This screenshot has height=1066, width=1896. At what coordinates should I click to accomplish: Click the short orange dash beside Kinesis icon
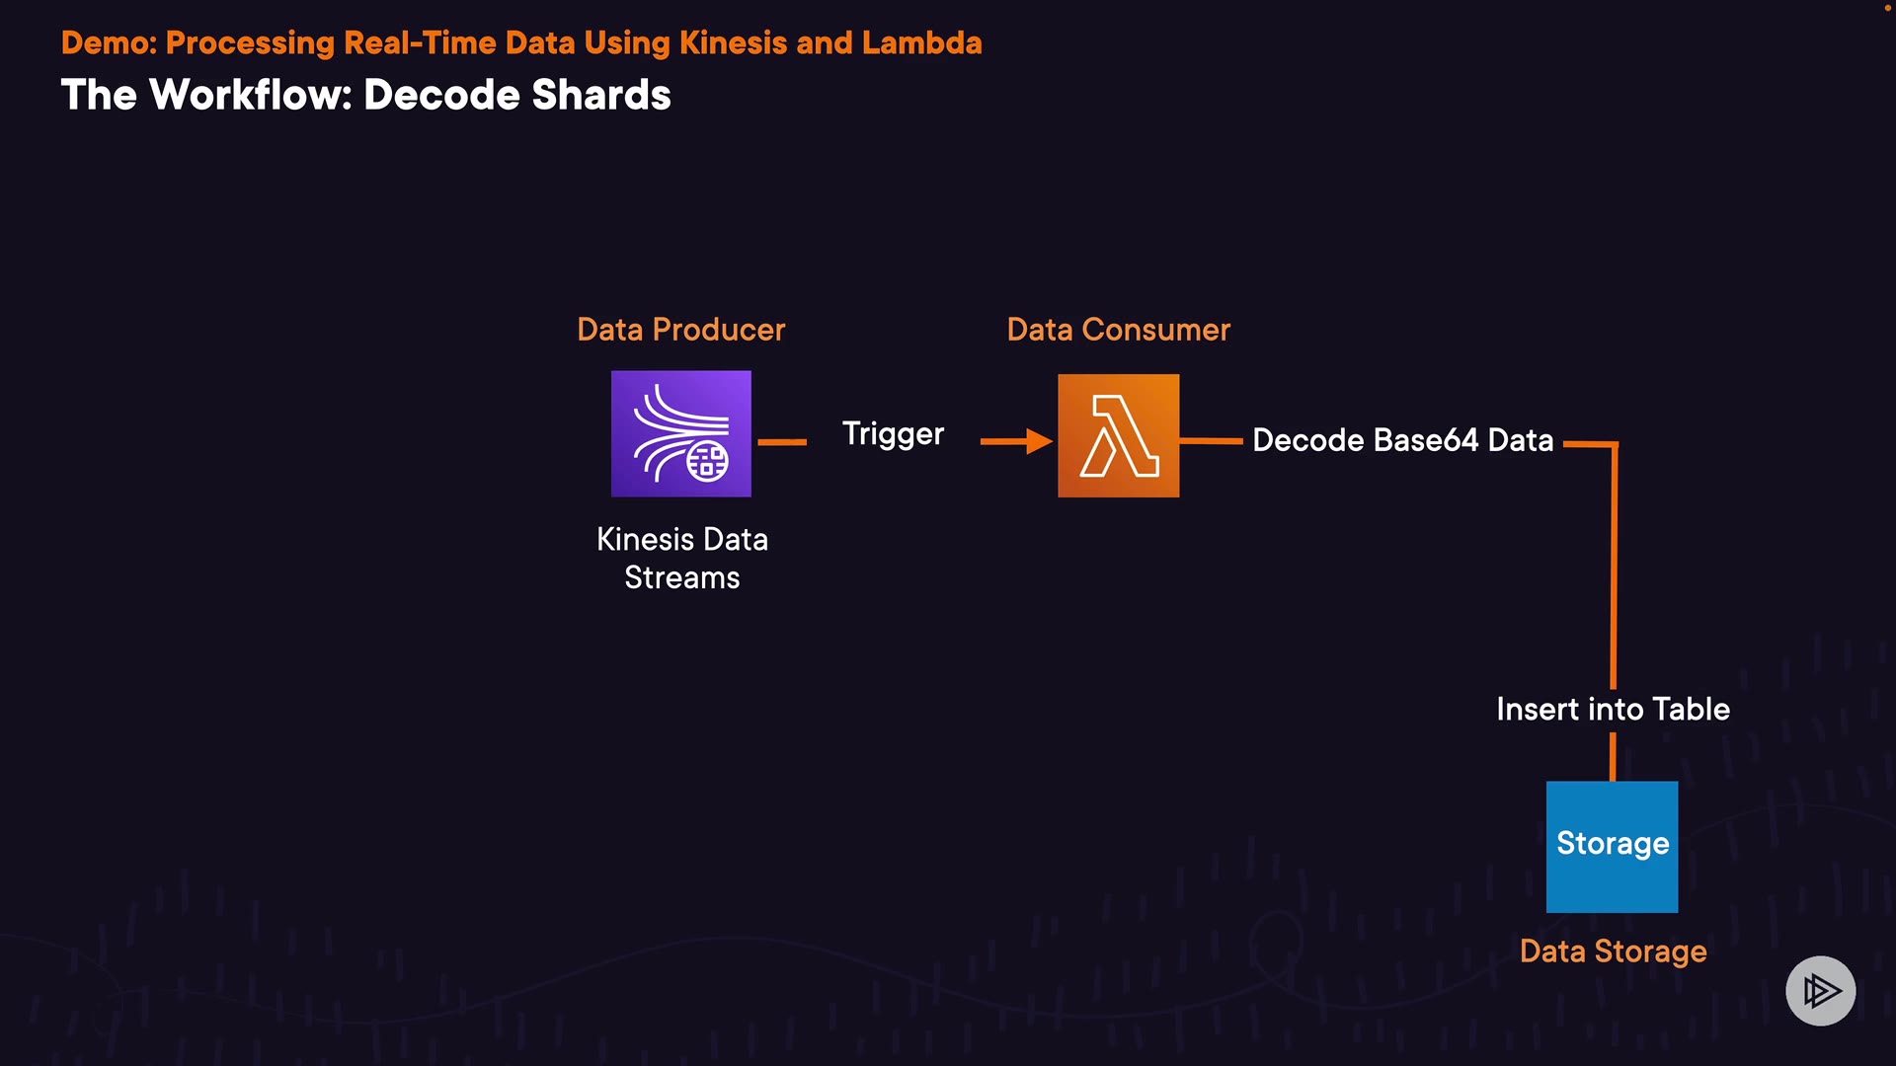[782, 442]
